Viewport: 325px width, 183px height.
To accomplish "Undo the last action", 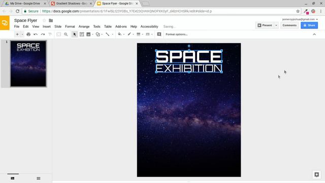I will point(36,35).
